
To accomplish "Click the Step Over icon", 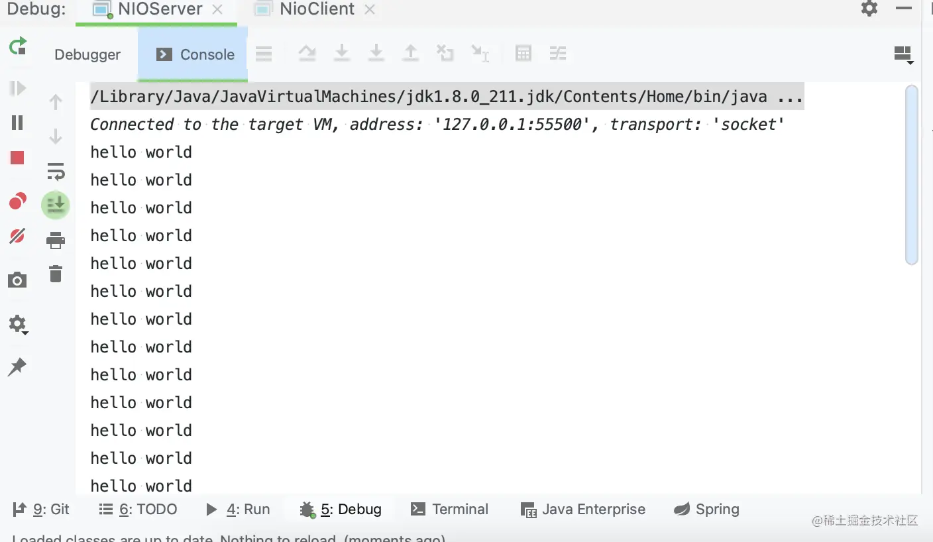I will pos(307,53).
